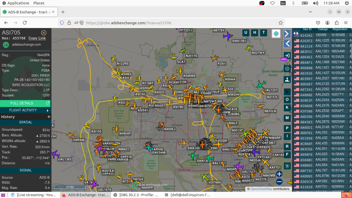Image resolution: width=352 pixels, height=198 pixels.
Task: Switch to dell@dell-Inspiron terminal taskbar window
Action: click(188, 195)
